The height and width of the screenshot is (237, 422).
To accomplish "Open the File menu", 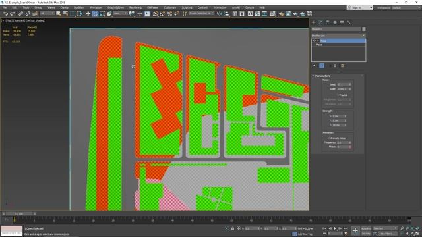I will (x=5, y=7).
